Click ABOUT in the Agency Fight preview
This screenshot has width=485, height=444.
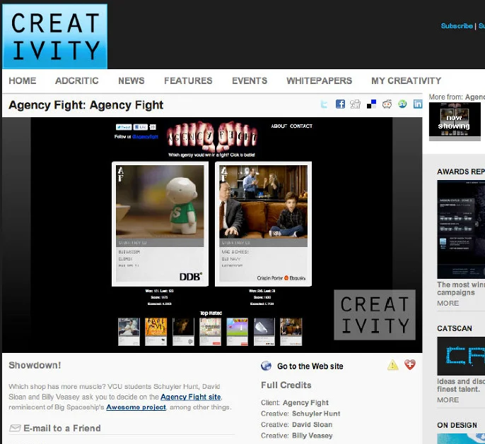(x=279, y=126)
